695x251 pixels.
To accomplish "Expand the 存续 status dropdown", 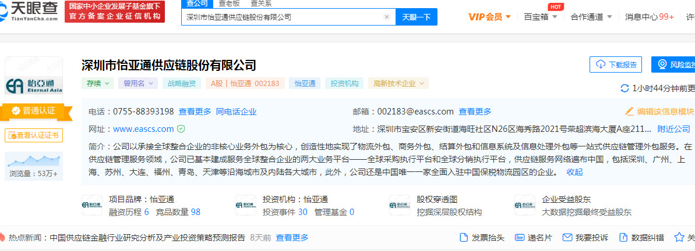I will point(97,83).
